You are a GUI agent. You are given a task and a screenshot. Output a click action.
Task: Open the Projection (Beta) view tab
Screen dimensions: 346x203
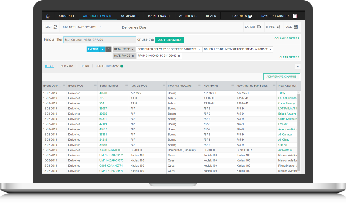tap(107, 66)
